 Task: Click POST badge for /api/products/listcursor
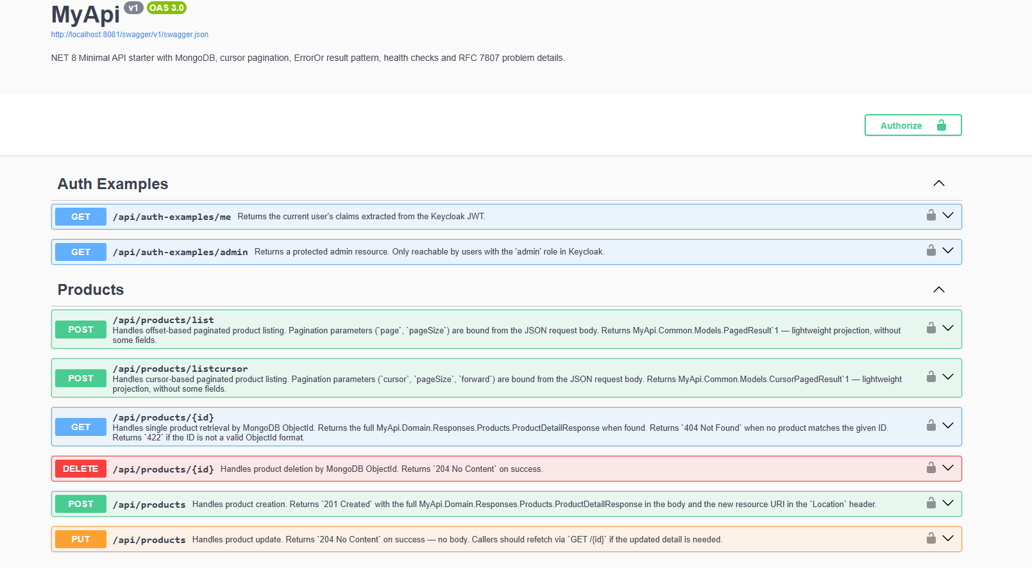coord(81,378)
